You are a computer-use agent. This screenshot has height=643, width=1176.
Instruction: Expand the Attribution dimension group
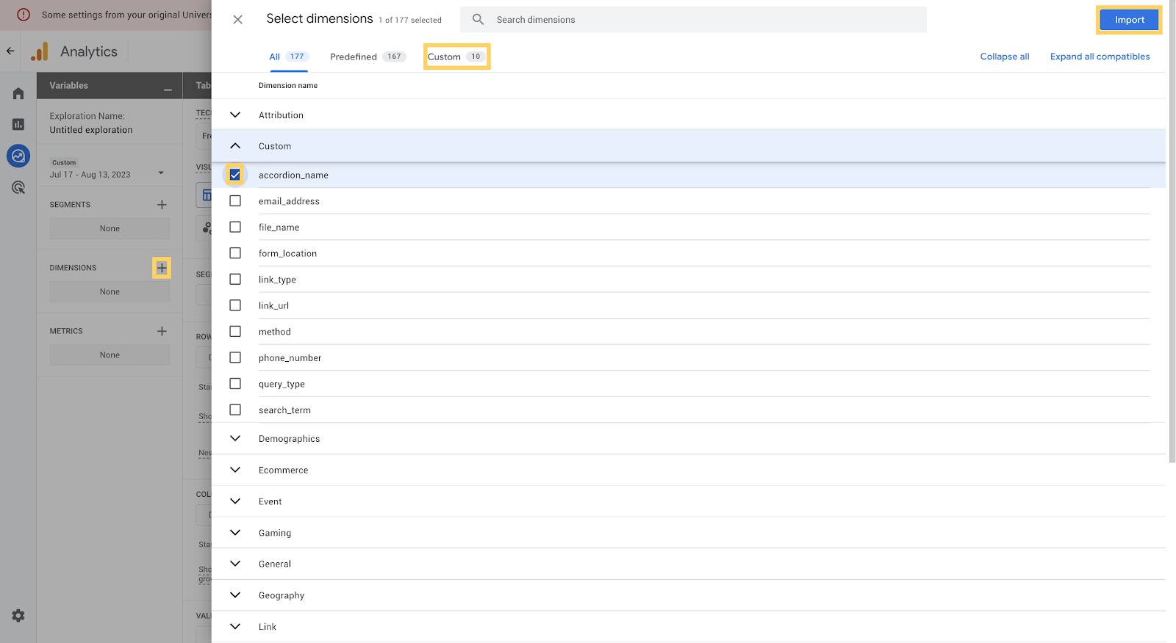point(235,115)
